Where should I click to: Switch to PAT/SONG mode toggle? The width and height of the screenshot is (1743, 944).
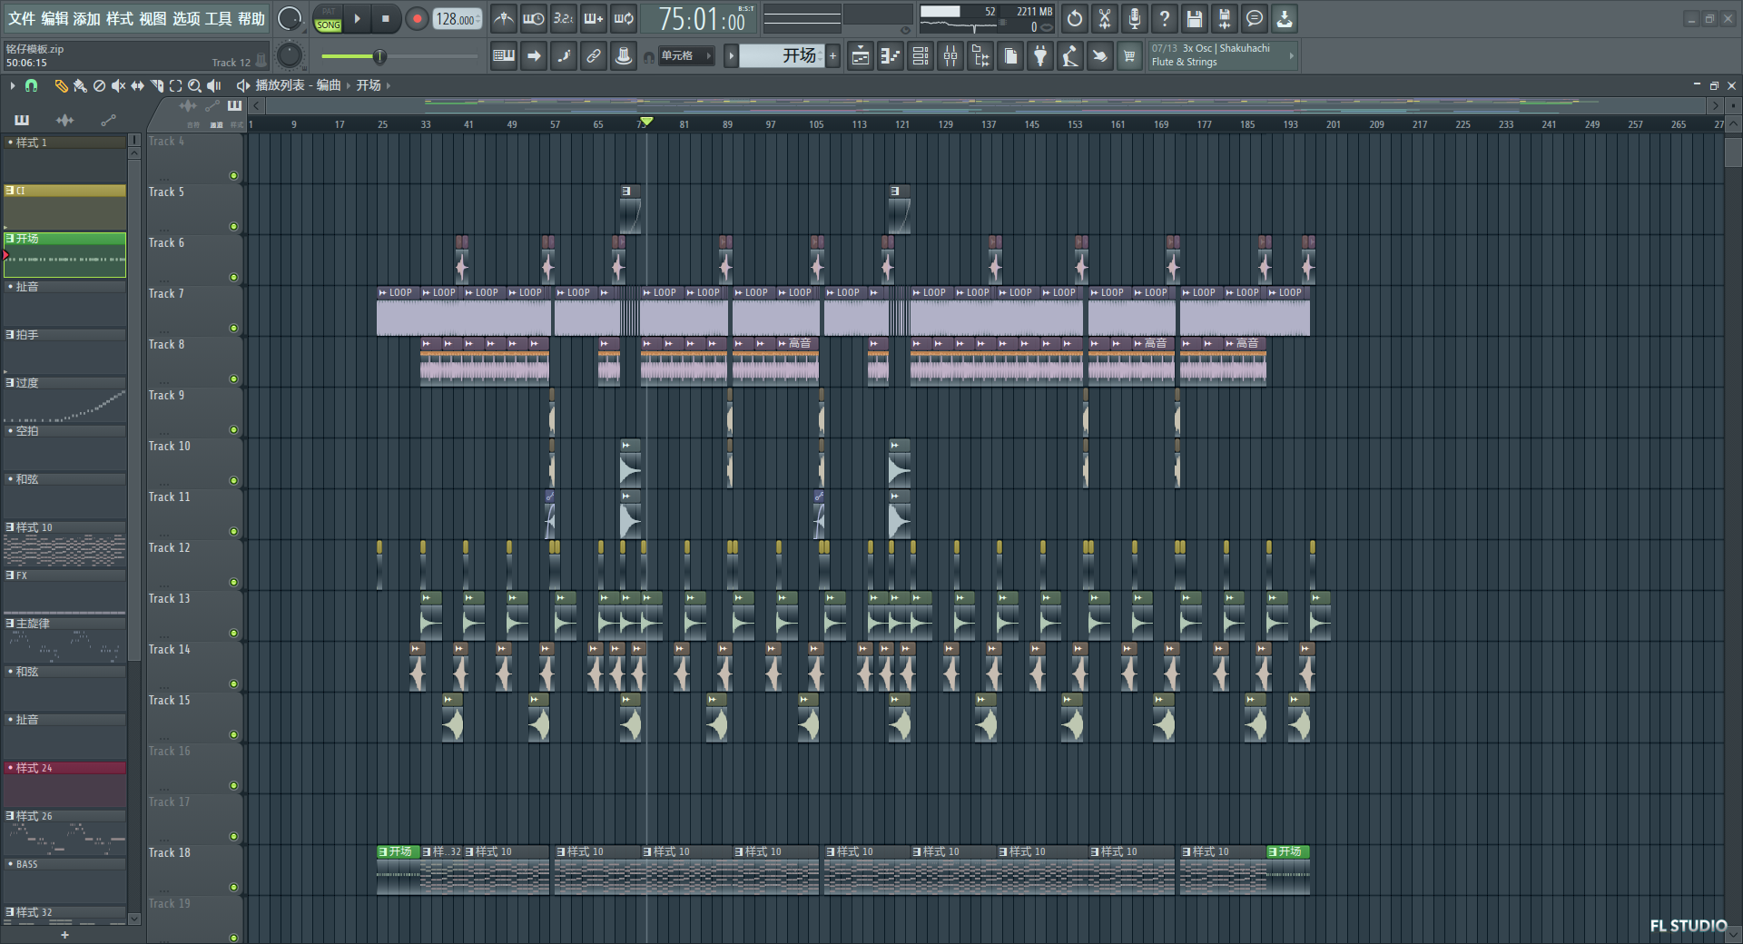(328, 19)
